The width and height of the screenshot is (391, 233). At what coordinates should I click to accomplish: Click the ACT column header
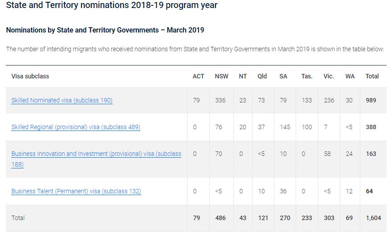[x=198, y=76]
